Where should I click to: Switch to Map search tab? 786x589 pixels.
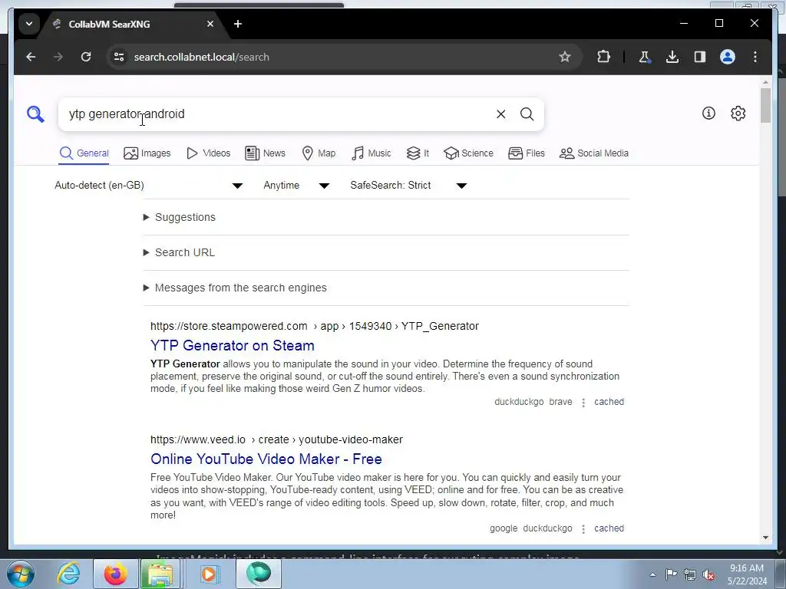[319, 153]
